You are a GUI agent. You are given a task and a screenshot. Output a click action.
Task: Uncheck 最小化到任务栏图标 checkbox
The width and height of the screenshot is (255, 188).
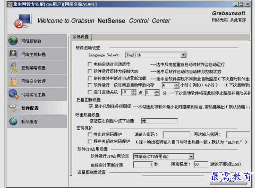coord(90,106)
